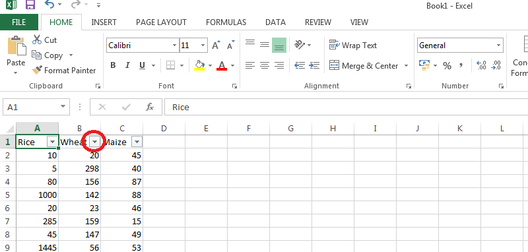Click the formula bar enter checkmark icon
Screen dimensions: 528x252
pos(126,107)
